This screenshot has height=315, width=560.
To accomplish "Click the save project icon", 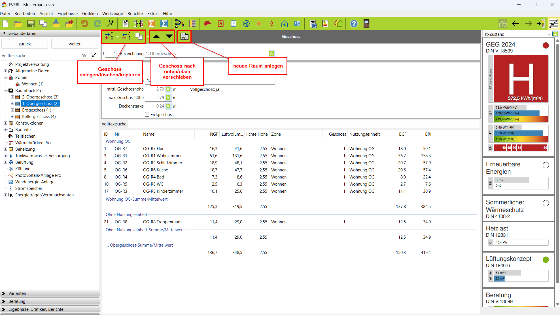I will point(31,24).
